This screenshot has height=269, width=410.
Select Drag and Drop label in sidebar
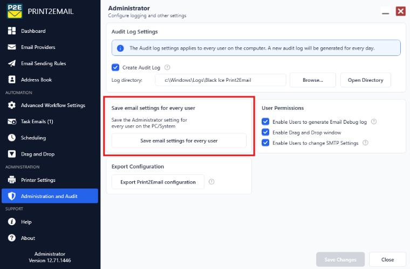click(38, 154)
